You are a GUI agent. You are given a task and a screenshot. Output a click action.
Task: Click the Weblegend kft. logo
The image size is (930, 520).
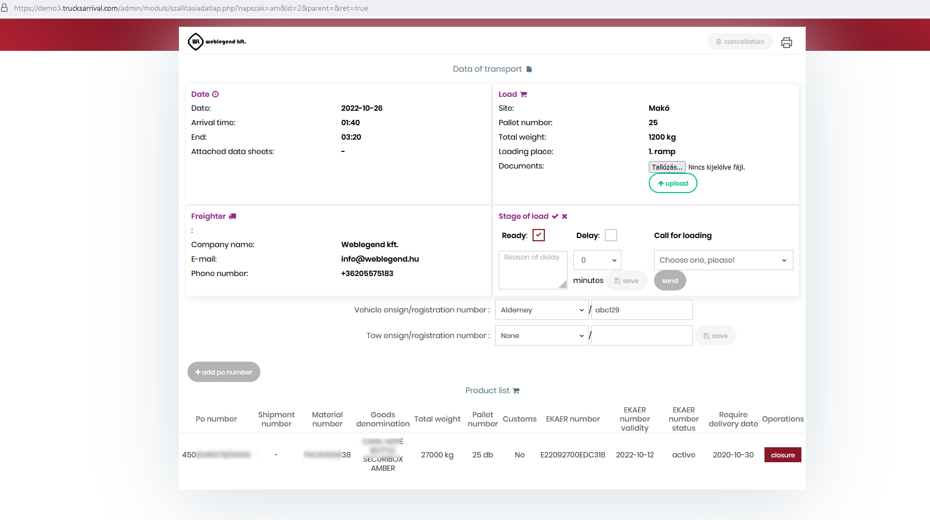click(x=217, y=42)
